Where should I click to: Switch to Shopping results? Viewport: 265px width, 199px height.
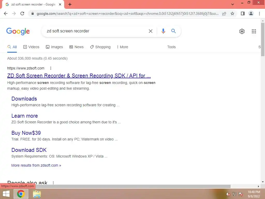(100, 47)
